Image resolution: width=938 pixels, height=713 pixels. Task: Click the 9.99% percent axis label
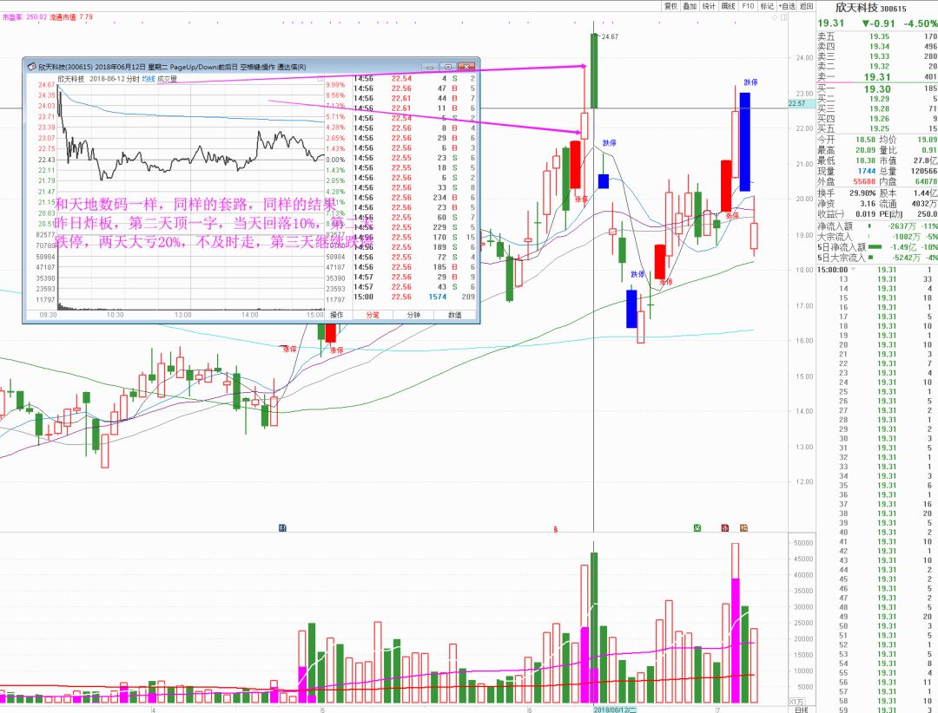tap(335, 85)
